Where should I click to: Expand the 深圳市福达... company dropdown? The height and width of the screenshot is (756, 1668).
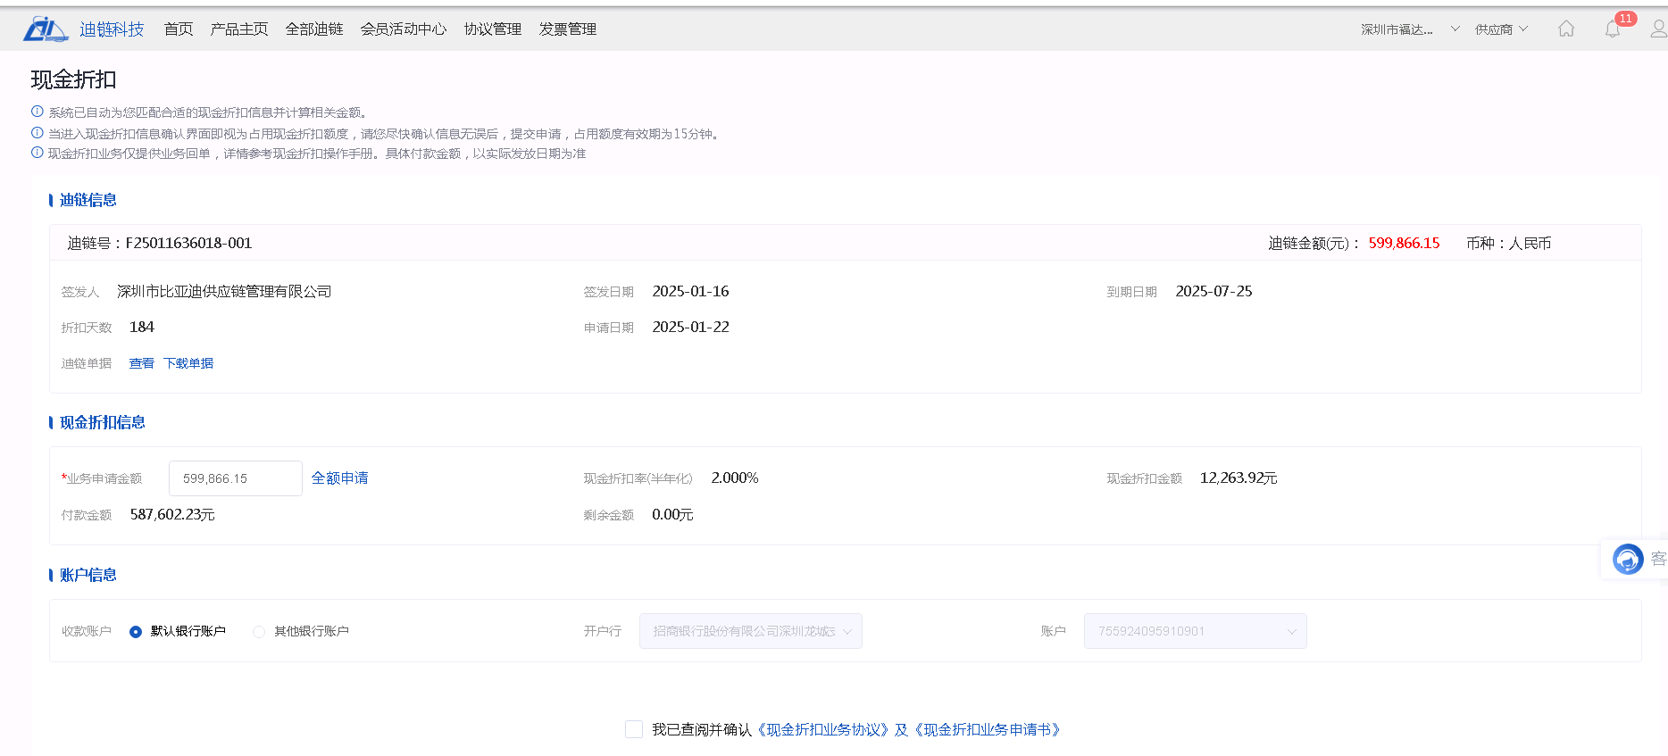click(x=1410, y=29)
